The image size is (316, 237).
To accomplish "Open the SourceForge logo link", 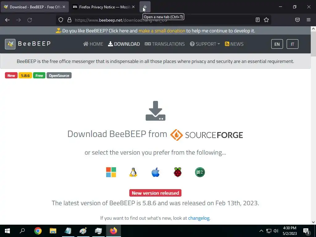I will click(x=206, y=135).
